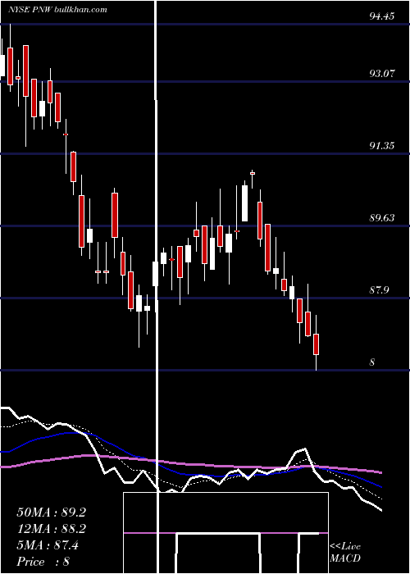Select the 87.9 price axis label
This screenshot has height=574, width=410.
(x=379, y=290)
